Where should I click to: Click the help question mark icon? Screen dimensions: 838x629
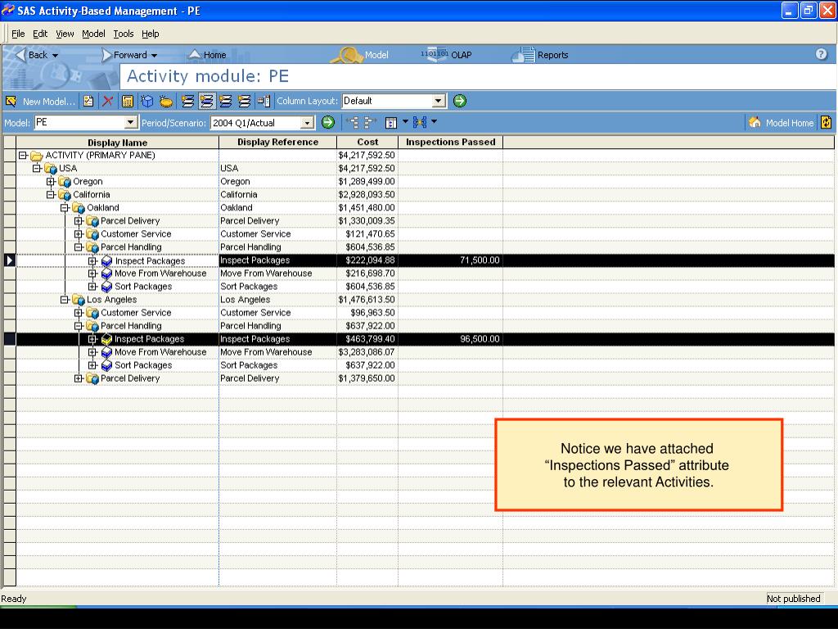821,55
